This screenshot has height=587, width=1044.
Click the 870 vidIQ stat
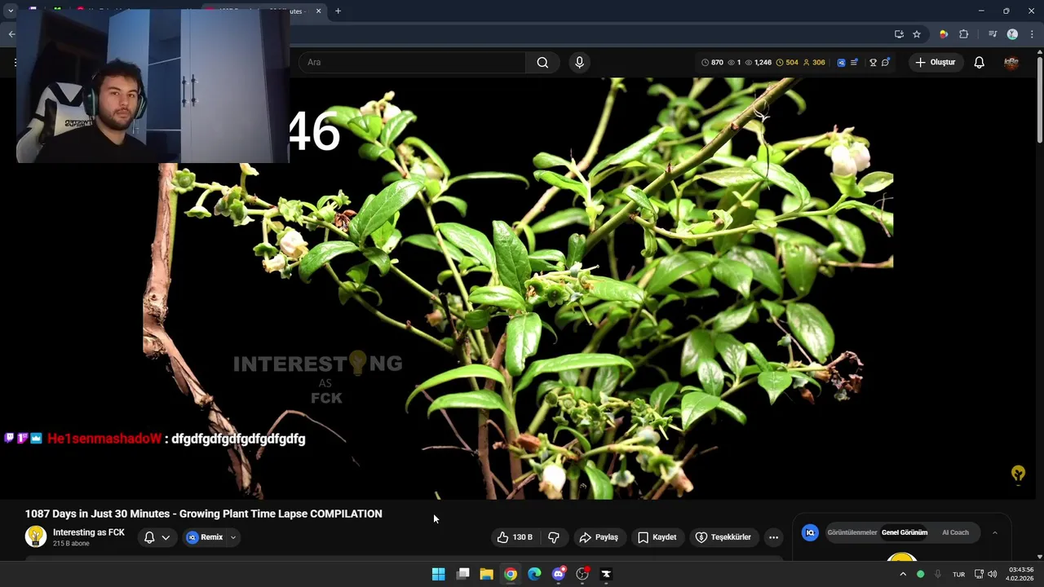712,63
